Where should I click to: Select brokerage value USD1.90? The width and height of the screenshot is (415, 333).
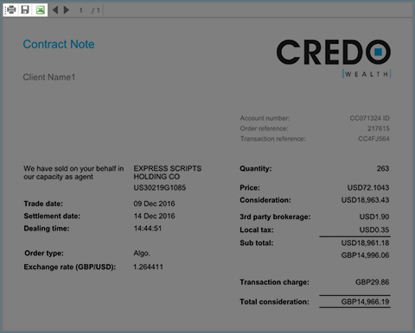(x=374, y=217)
